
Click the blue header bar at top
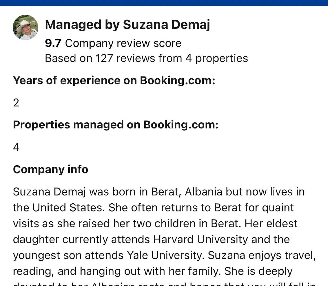[164, 3]
